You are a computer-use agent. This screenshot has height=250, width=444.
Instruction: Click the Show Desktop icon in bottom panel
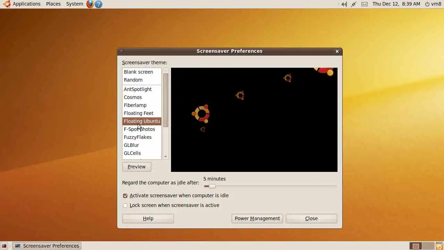[4, 246]
